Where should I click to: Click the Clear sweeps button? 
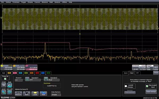point(151,92)
